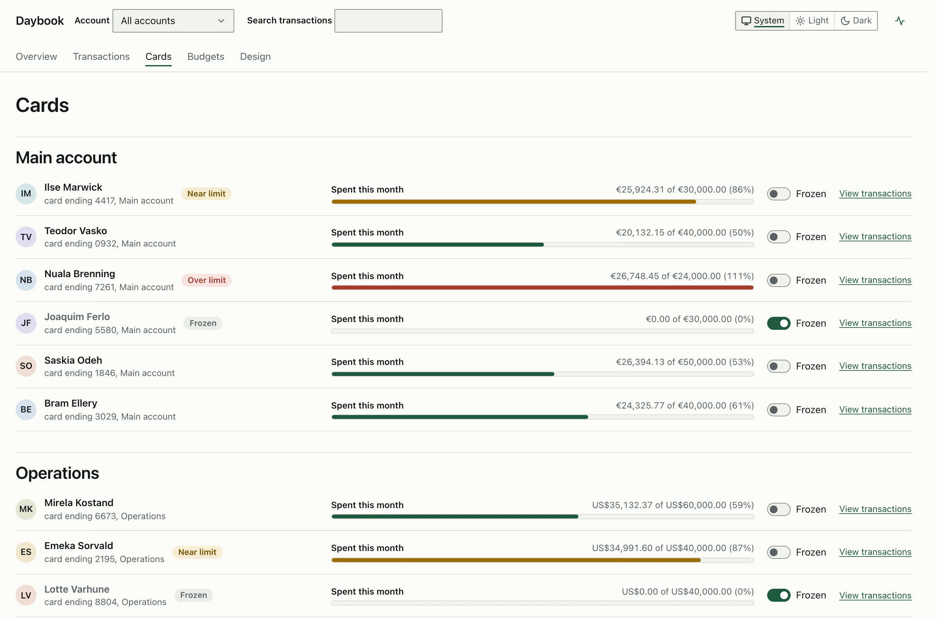Click the BE avatar for Bram Ellery
Screen dimensions: 937x618
coord(26,410)
